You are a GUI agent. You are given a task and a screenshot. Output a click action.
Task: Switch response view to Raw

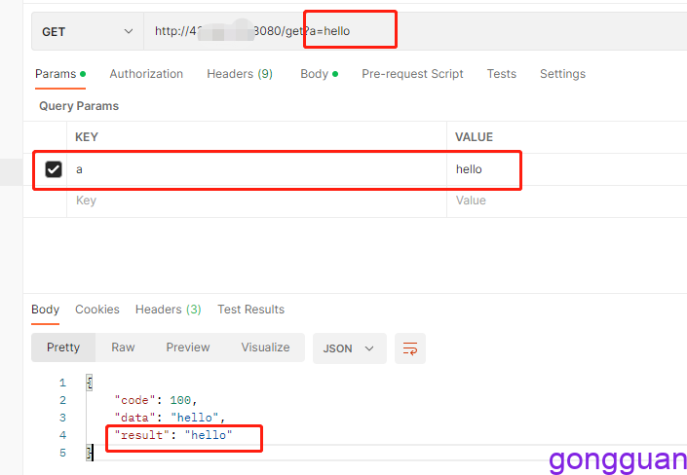[x=123, y=347]
